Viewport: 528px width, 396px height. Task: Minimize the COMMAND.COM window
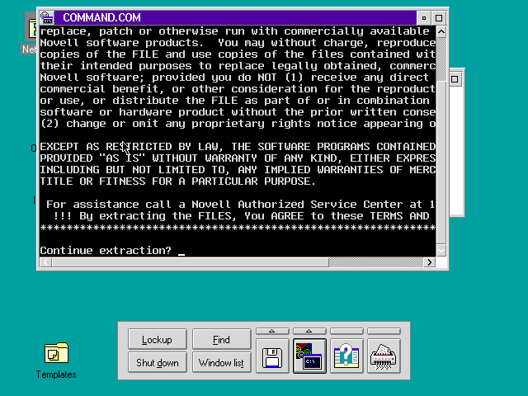pos(424,18)
